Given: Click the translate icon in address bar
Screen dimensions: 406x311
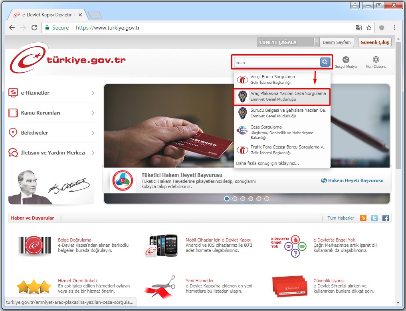Looking at the screenshot, I should [358, 28].
